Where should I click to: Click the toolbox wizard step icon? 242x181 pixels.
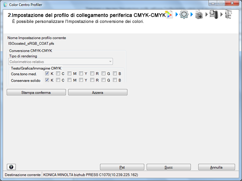199,14
